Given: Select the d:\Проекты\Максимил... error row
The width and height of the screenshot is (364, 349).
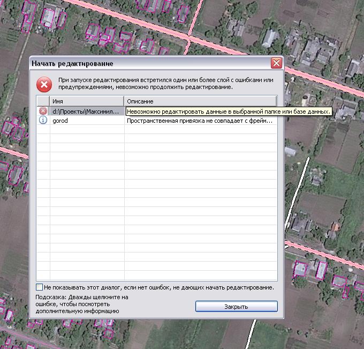Looking at the screenshot, I should 157,111.
